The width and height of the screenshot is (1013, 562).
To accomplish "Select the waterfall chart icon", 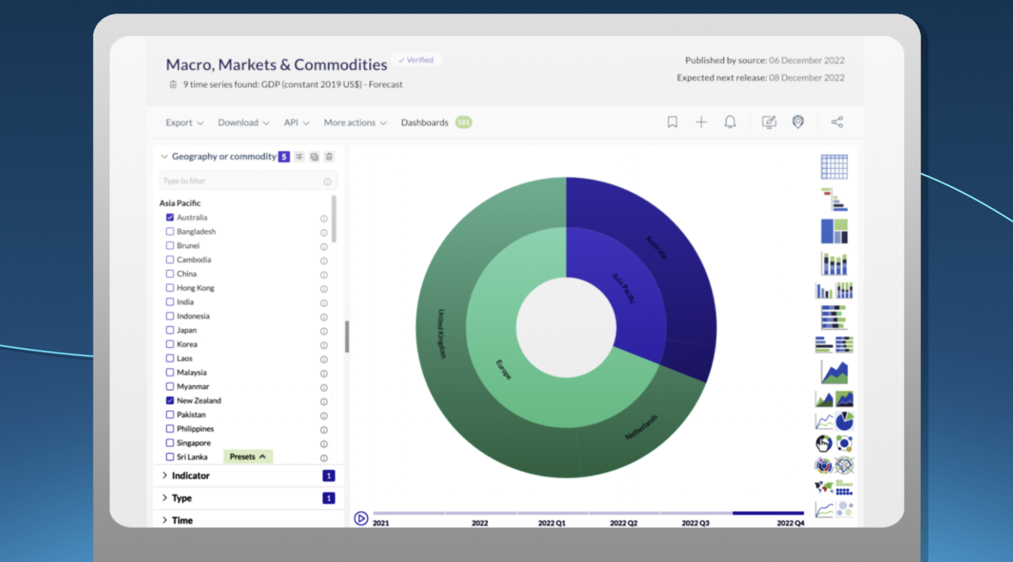I will (x=834, y=199).
